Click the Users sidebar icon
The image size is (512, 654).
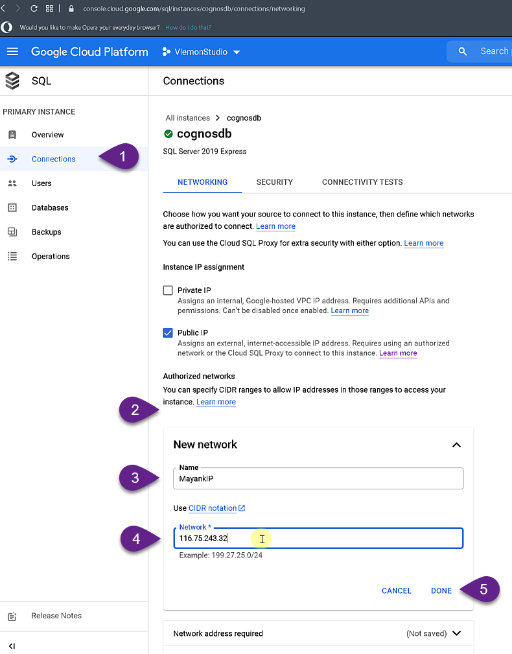coord(12,183)
